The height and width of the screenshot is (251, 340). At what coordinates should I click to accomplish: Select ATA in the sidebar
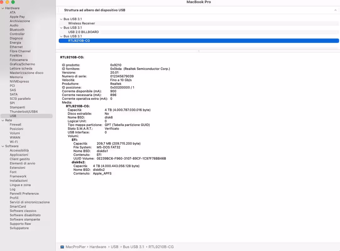[x=13, y=12]
